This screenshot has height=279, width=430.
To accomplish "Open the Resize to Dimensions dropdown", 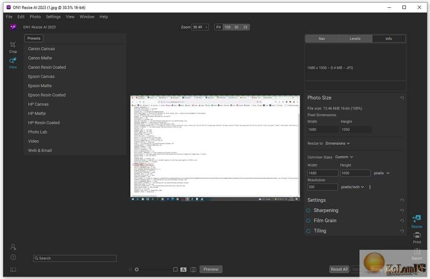I will (338, 143).
